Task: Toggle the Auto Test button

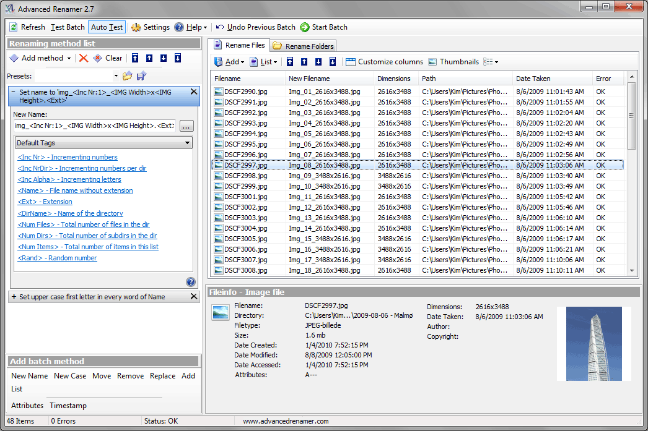Action: 107,27
